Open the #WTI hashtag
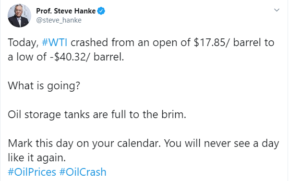Screen dimensions: 289x181 point(55,42)
